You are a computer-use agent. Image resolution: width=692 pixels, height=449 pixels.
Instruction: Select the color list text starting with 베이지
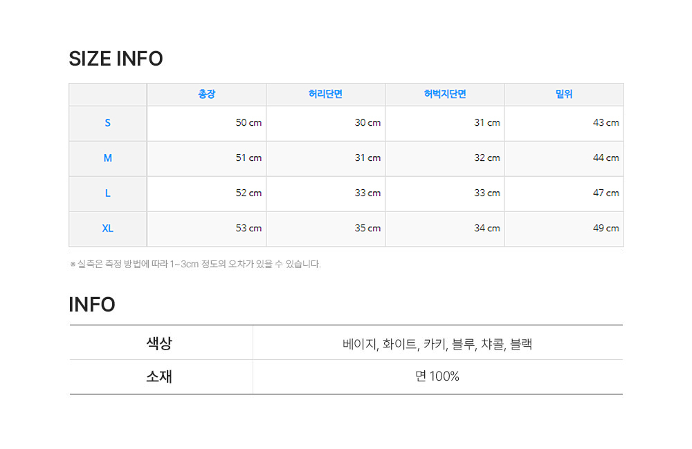[x=437, y=343]
